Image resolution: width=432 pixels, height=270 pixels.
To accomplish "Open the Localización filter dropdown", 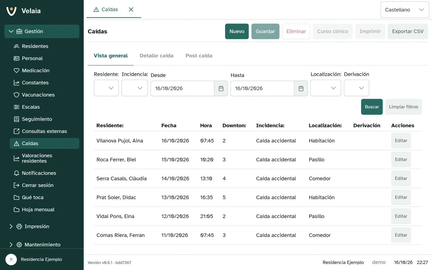I will point(326,88).
